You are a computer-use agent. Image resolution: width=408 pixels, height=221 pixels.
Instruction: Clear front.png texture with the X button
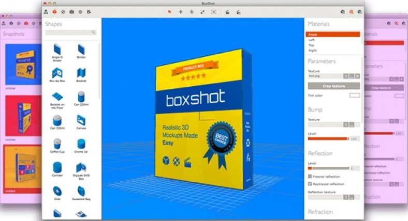coord(358,76)
